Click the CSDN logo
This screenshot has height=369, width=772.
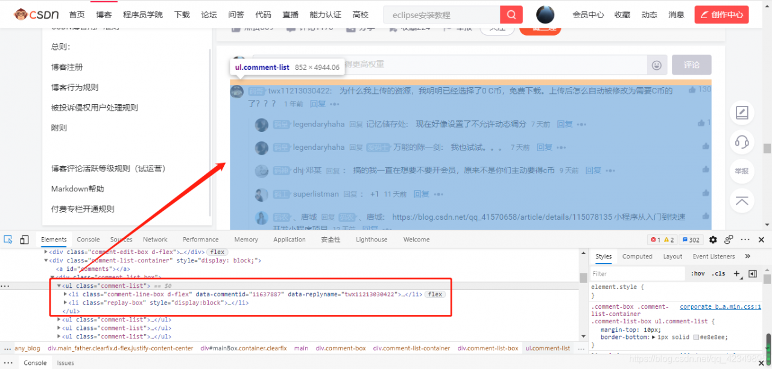tap(36, 14)
